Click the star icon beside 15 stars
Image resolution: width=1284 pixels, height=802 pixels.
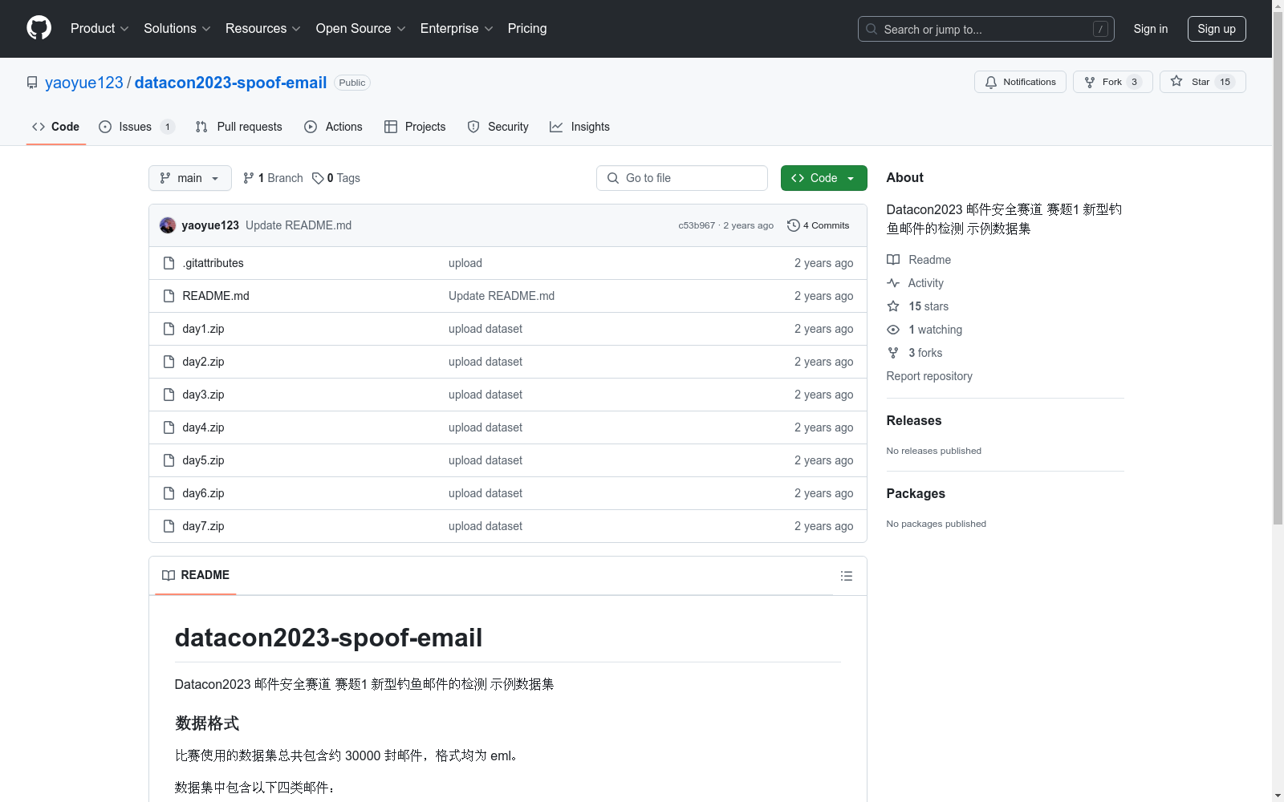pyautogui.click(x=893, y=306)
